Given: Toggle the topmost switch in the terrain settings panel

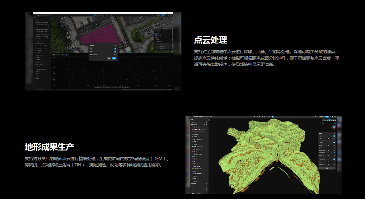Looking at the screenshot, I should [x=334, y=136].
